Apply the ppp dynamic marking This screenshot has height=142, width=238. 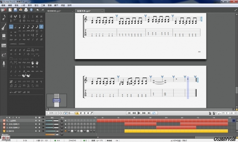11,40
